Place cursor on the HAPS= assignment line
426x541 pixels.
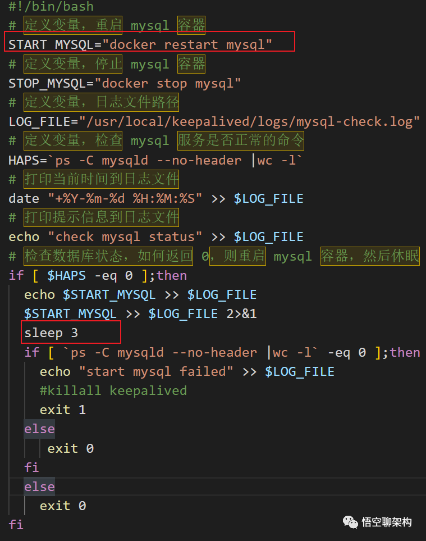click(x=155, y=161)
